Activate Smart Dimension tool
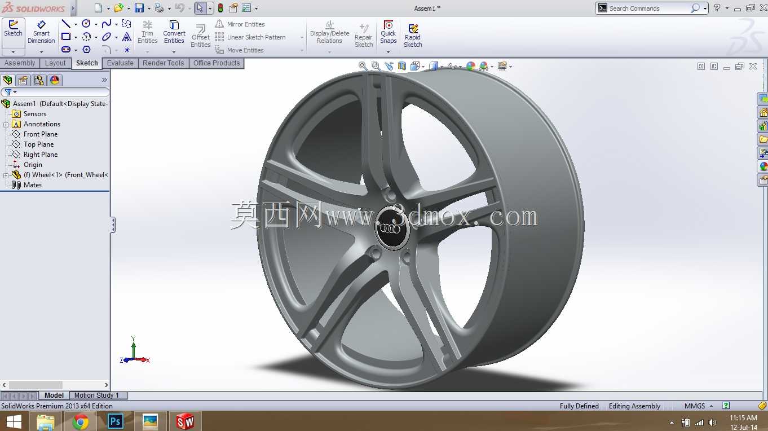The height and width of the screenshot is (431, 768). pyautogui.click(x=41, y=33)
